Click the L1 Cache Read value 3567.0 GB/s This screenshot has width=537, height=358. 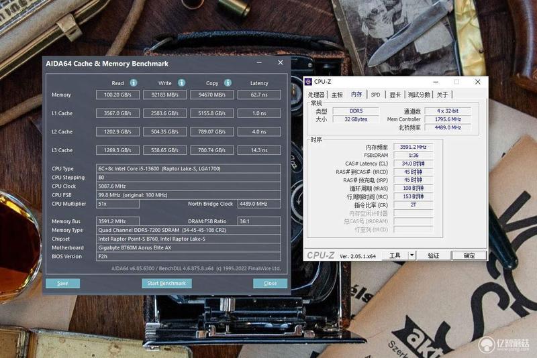coord(118,113)
